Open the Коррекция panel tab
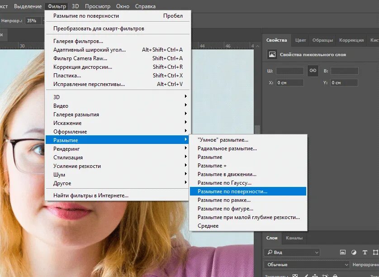This screenshot has width=379, height=277. [x=351, y=40]
